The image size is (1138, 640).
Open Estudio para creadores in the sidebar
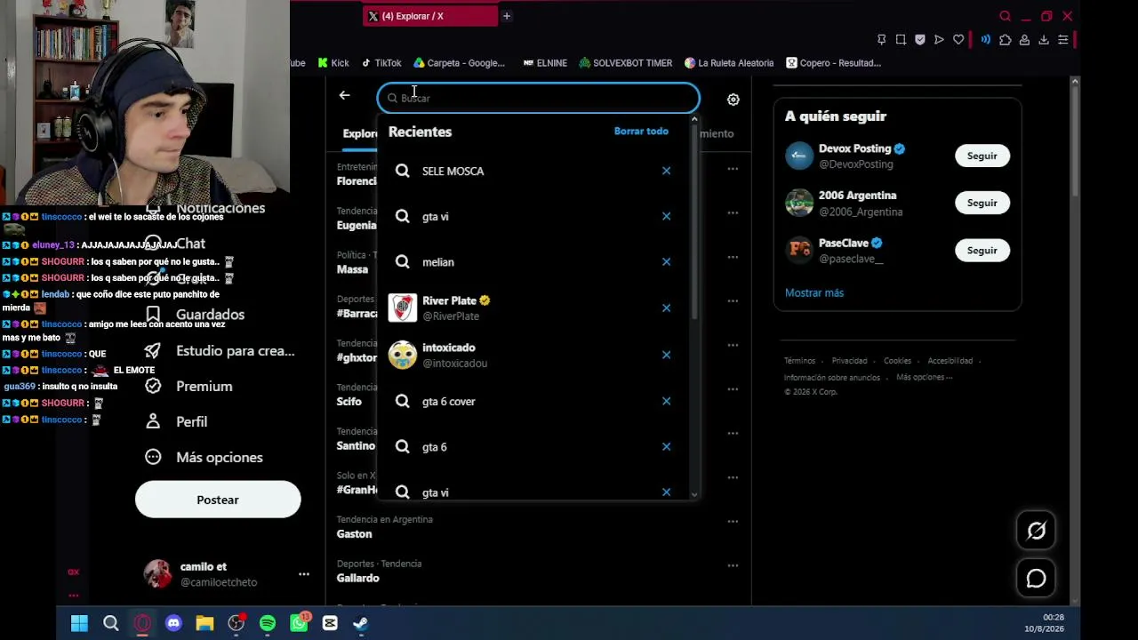pyautogui.click(x=220, y=350)
